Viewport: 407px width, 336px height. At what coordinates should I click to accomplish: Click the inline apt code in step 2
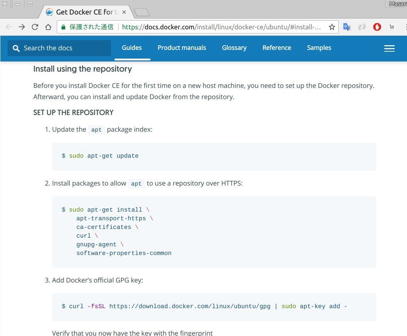click(136, 184)
